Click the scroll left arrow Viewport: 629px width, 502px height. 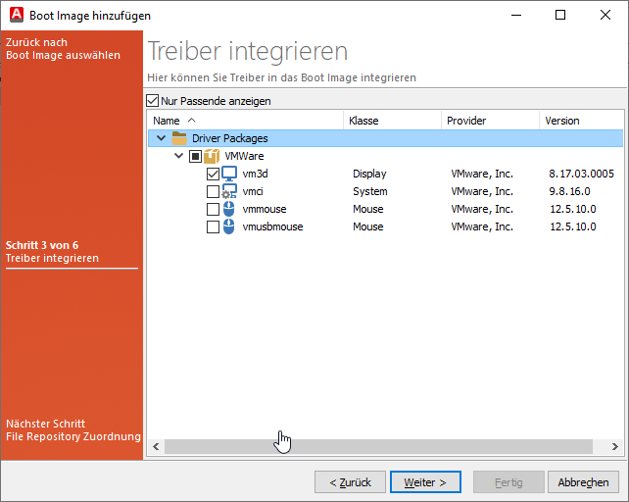coord(156,446)
